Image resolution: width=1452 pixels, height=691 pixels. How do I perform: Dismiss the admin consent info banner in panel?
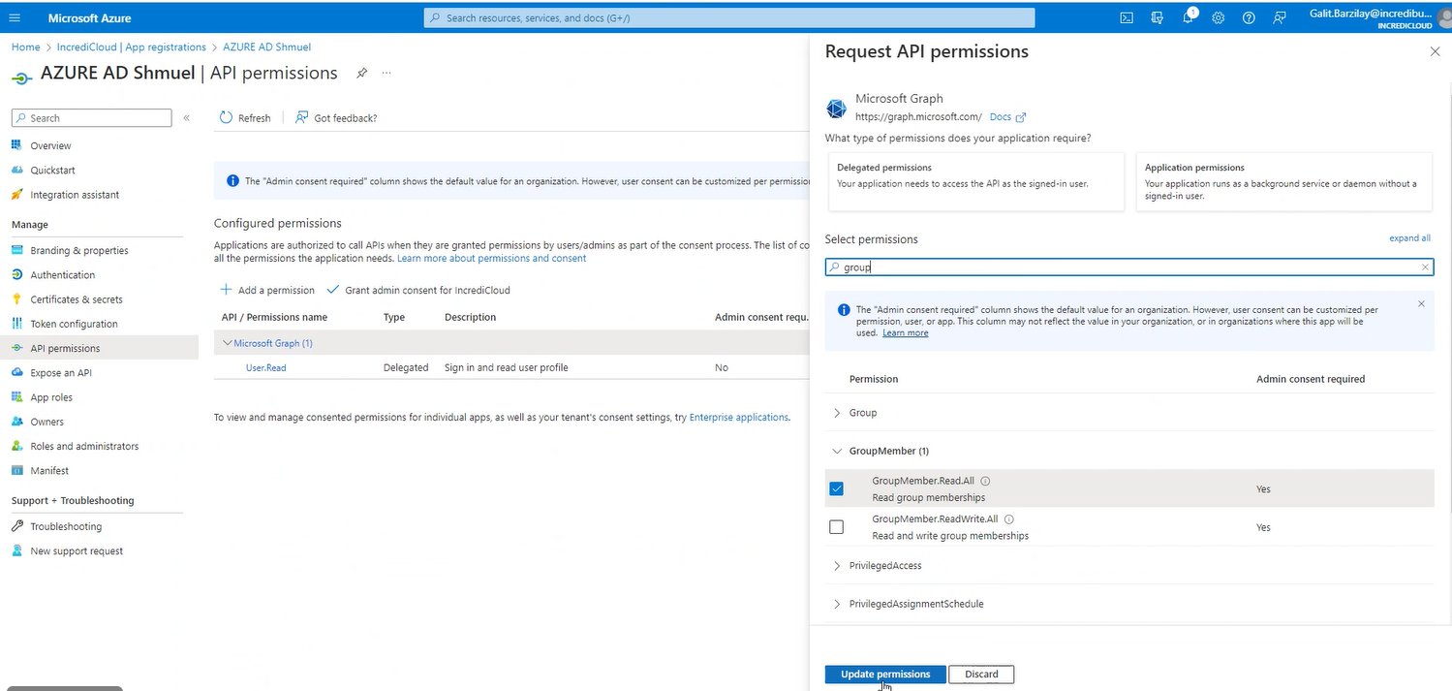(1421, 303)
